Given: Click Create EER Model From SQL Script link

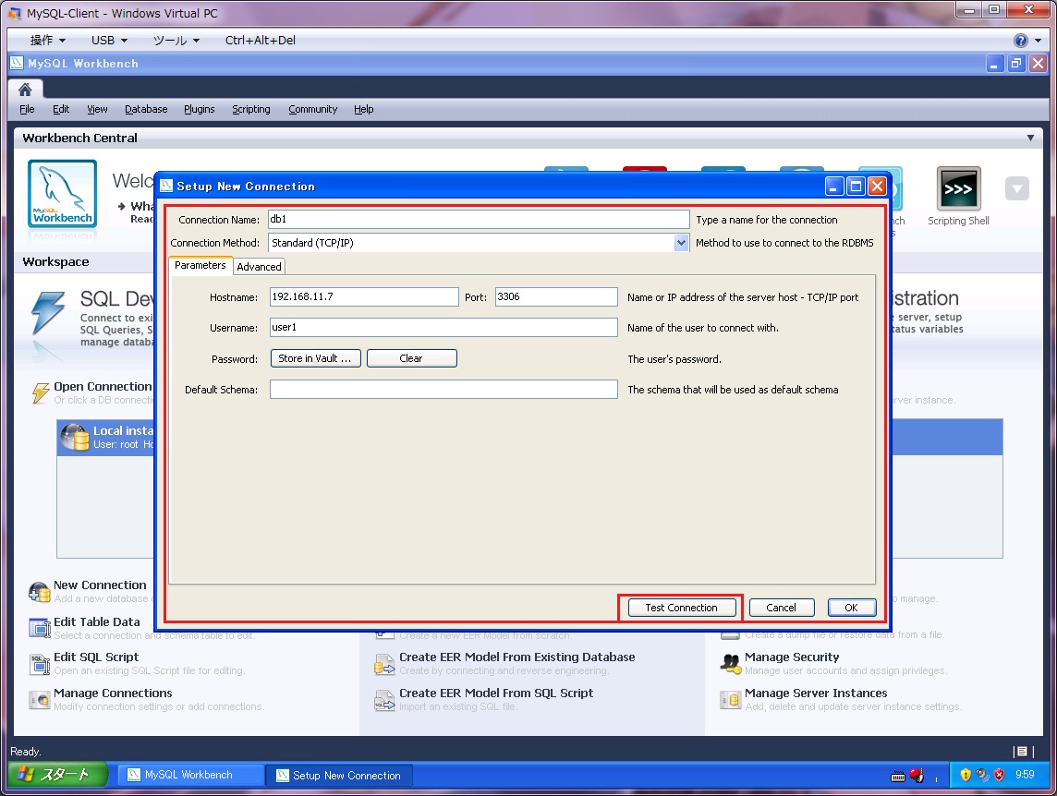Looking at the screenshot, I should coord(496,693).
